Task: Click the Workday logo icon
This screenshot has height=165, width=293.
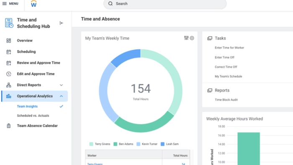Action: tap(33, 4)
